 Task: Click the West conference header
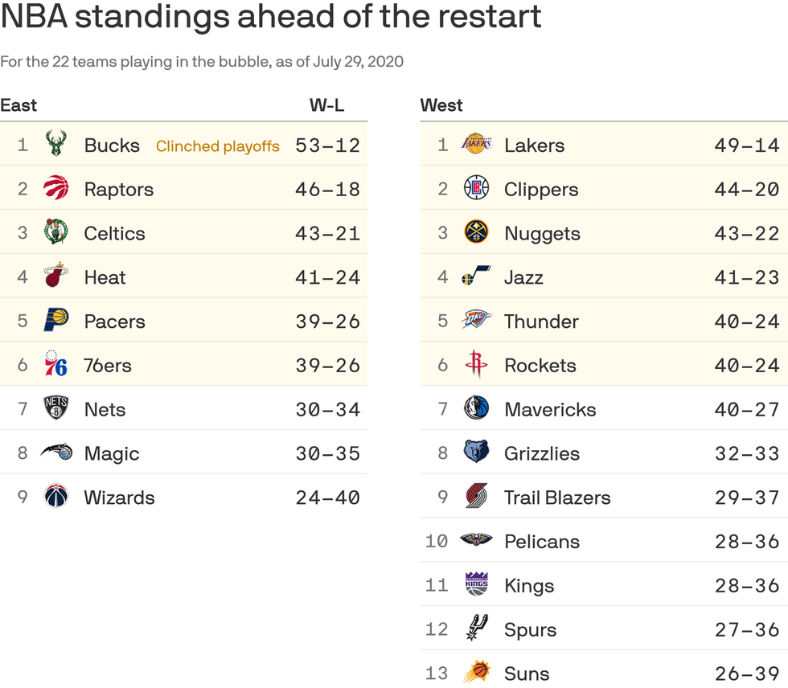(441, 105)
